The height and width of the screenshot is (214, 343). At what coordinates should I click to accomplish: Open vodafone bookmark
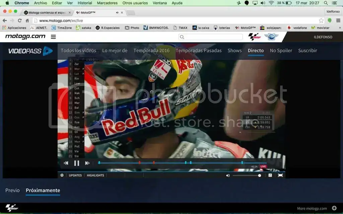pyautogui.click(x=297, y=28)
